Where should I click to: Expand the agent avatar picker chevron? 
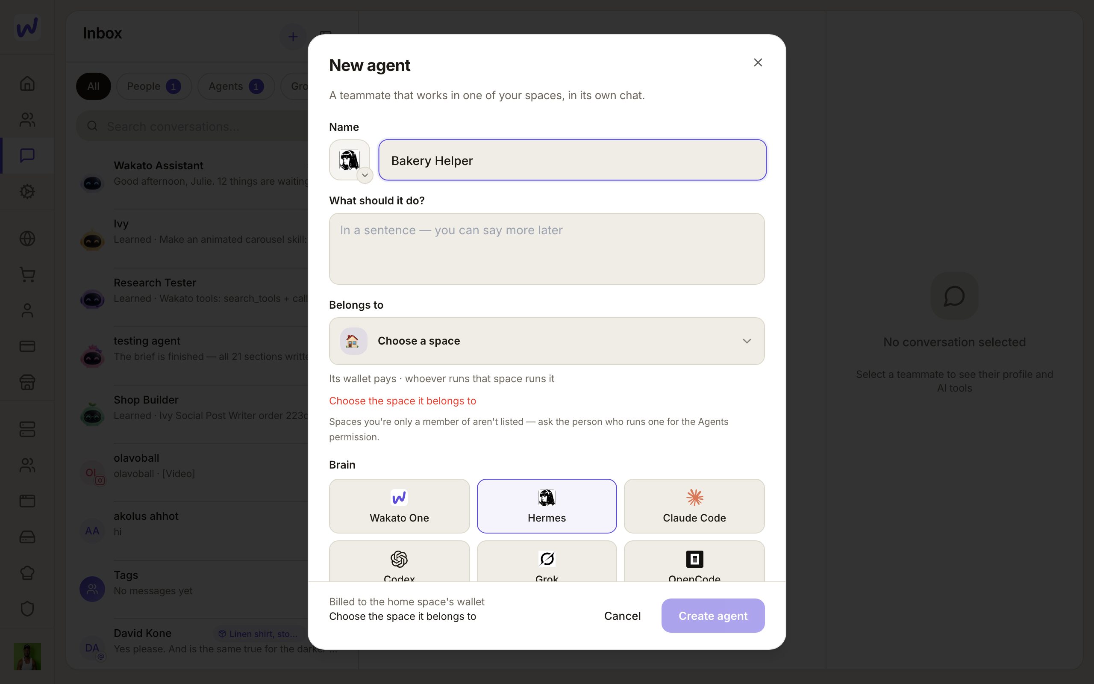point(365,175)
